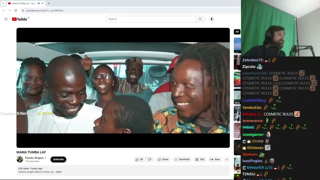Click the 67K views 5 years ago text
The image size is (320, 180).
point(30,168)
